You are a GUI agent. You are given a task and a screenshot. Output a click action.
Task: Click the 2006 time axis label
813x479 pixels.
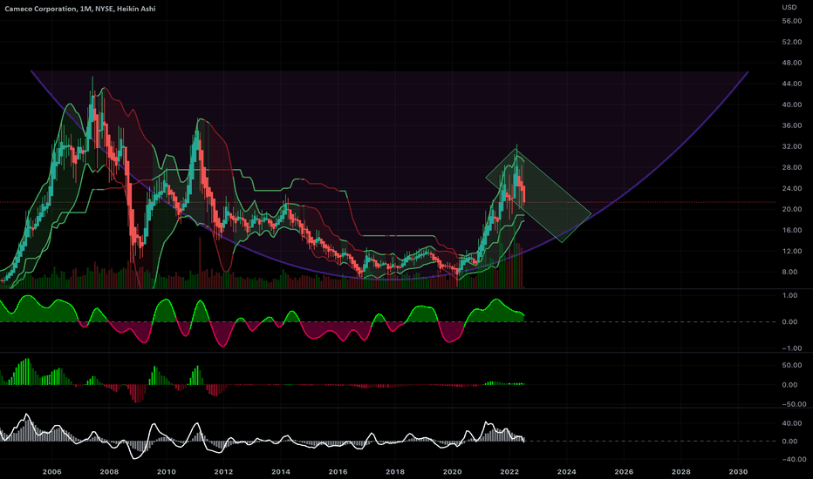[x=51, y=472]
